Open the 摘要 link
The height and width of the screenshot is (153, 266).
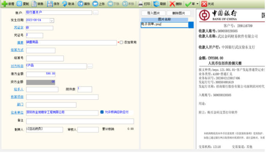point(20,43)
